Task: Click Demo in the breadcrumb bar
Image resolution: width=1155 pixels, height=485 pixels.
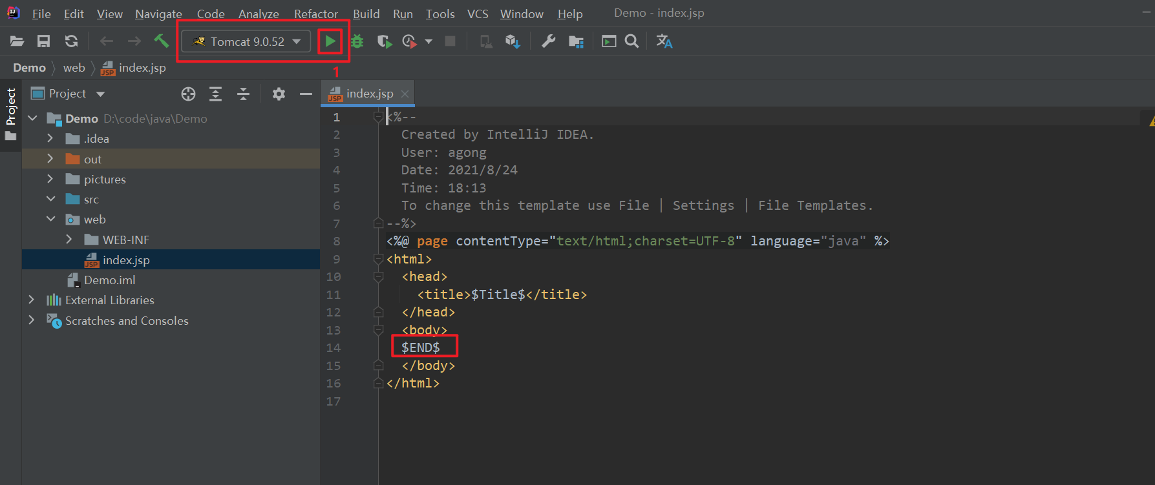Action: pos(30,68)
